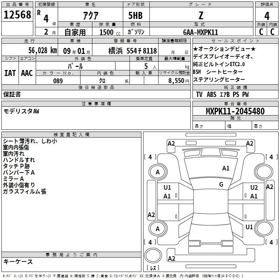Select the U2 dent mark on the car diagram

click(x=254, y=188)
